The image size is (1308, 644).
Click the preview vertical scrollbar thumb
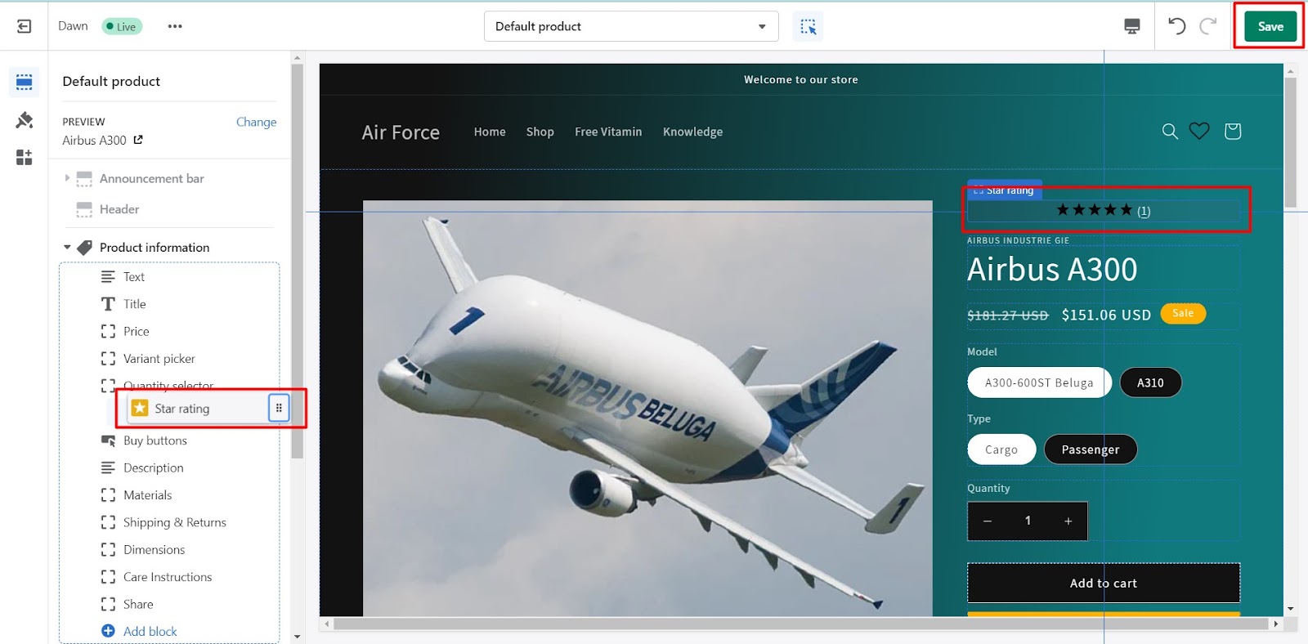point(1290,142)
